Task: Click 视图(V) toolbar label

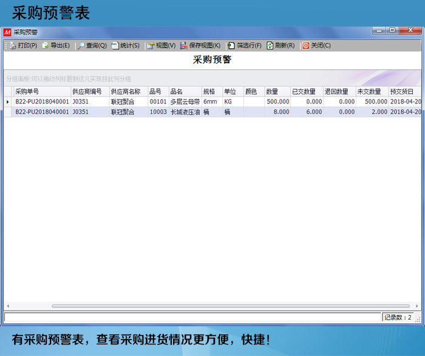Action: [x=166, y=46]
